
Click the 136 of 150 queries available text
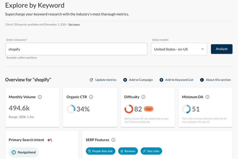pyautogui.click(x=36, y=24)
